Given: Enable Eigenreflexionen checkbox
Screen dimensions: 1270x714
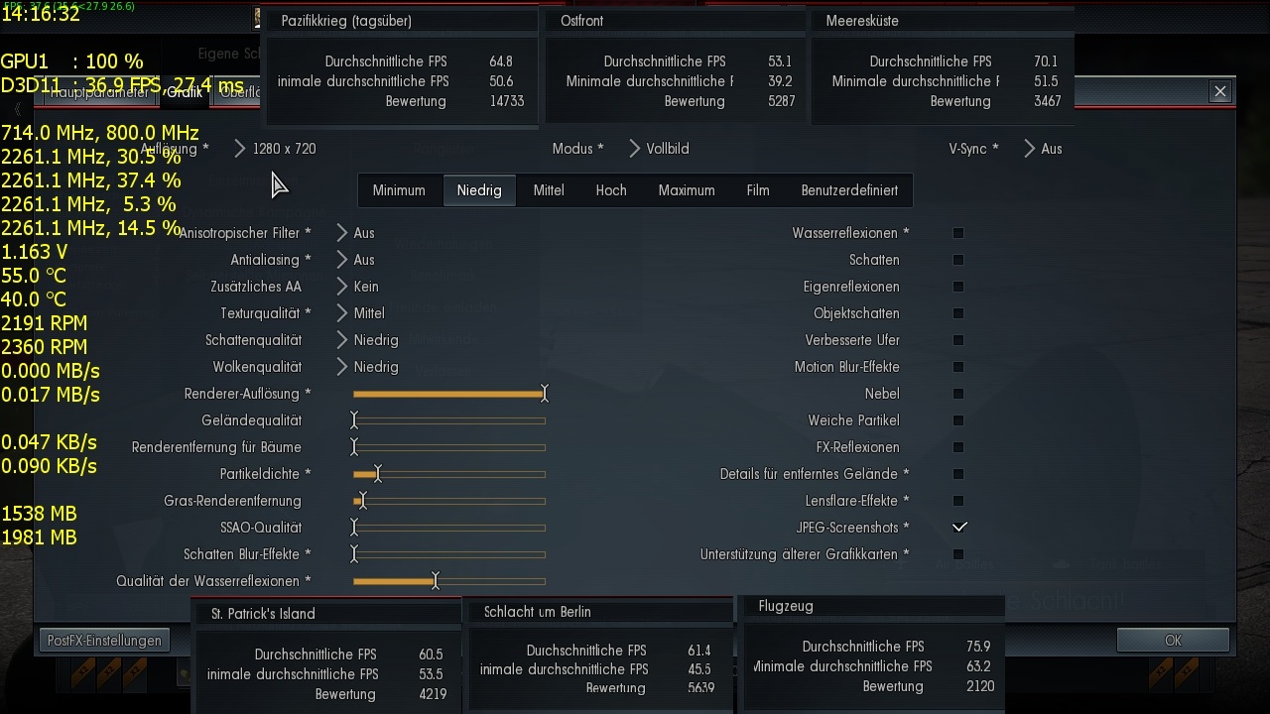Looking at the screenshot, I should click(958, 287).
